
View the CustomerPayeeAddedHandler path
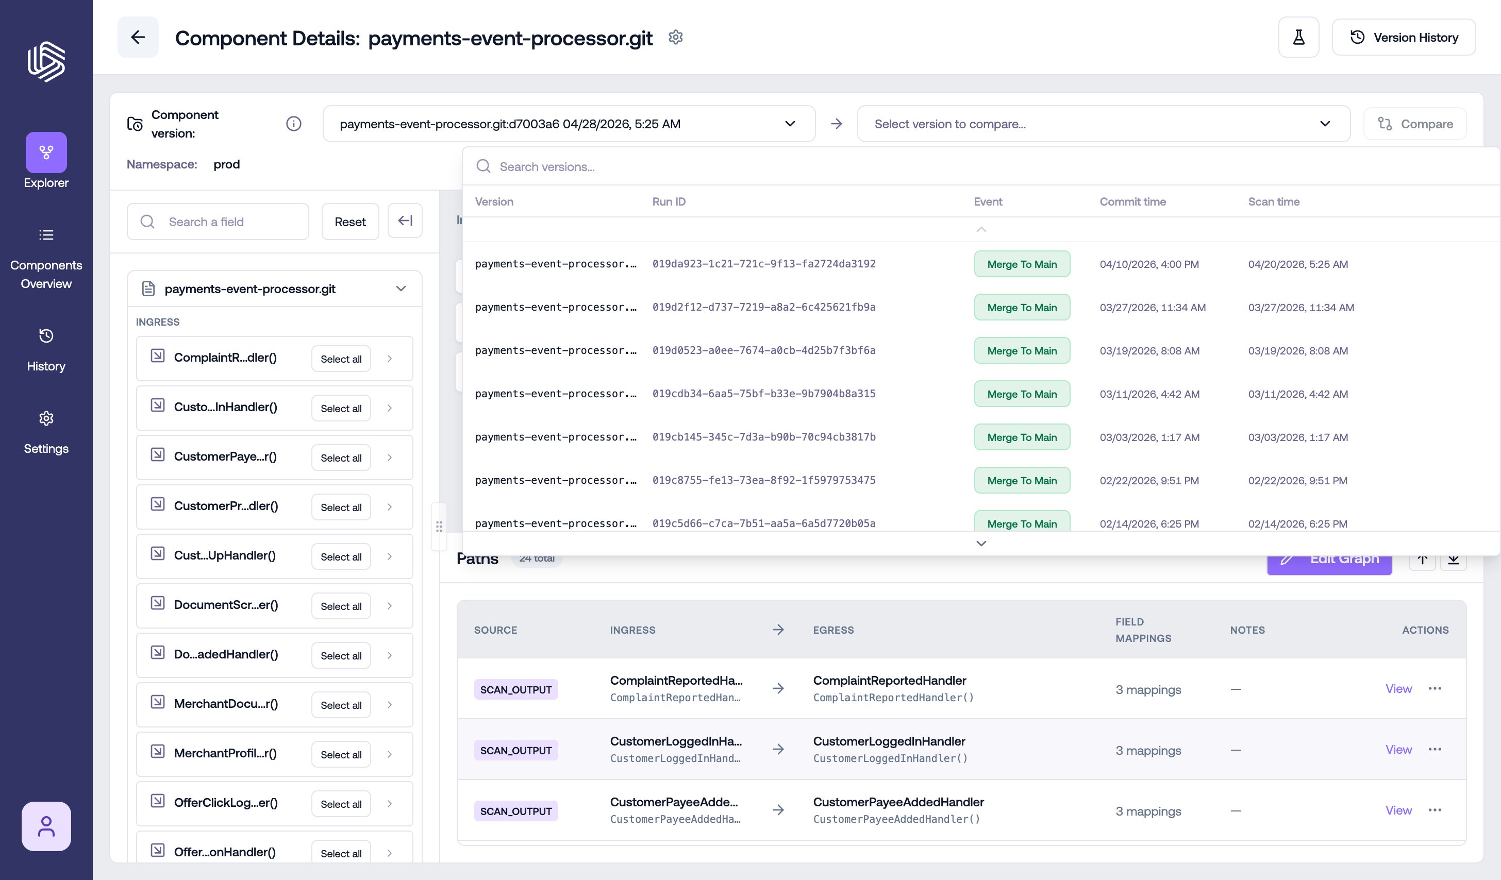pyautogui.click(x=1398, y=810)
